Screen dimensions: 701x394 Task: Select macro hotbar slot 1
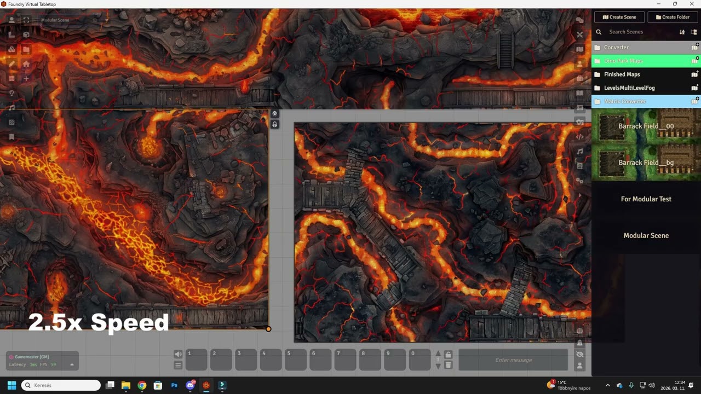coord(197,360)
